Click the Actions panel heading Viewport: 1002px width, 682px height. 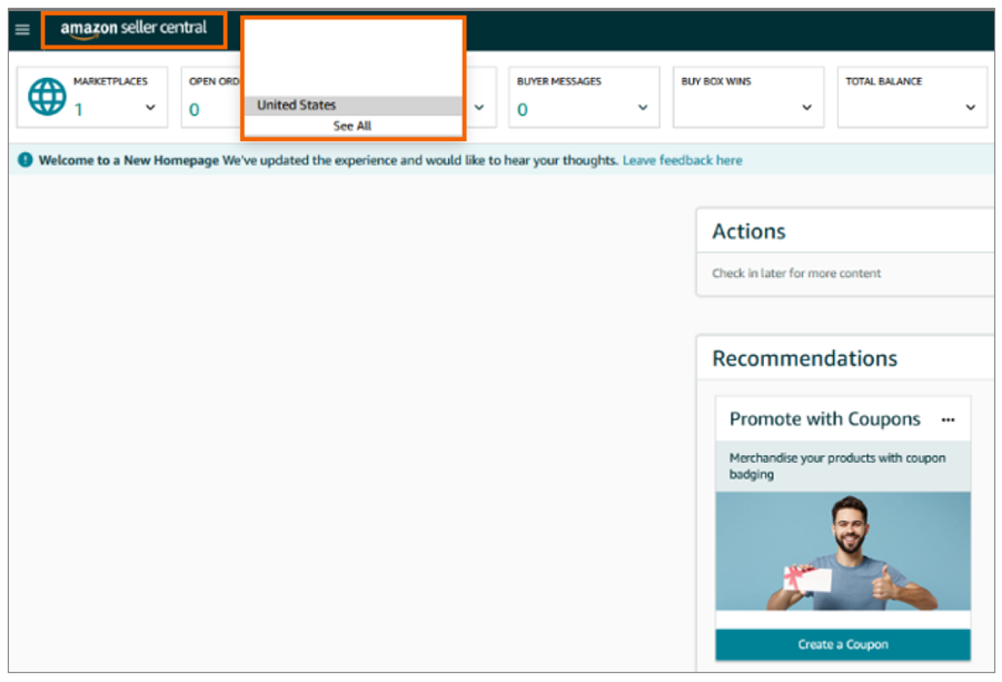pyautogui.click(x=749, y=231)
